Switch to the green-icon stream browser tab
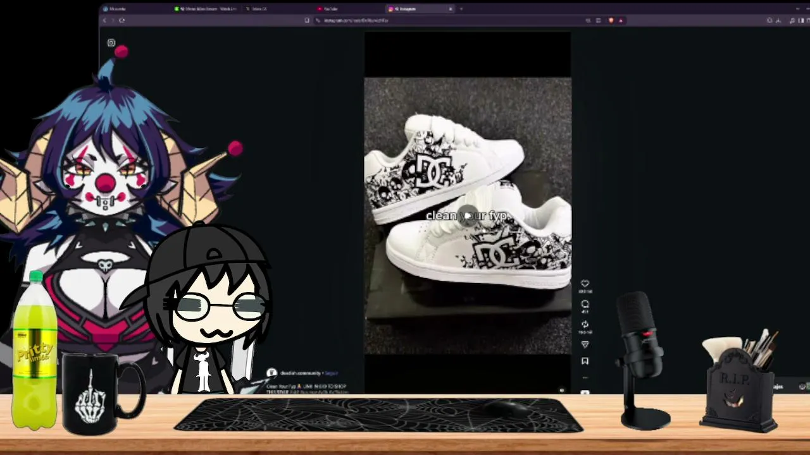The image size is (810, 455). click(x=206, y=9)
